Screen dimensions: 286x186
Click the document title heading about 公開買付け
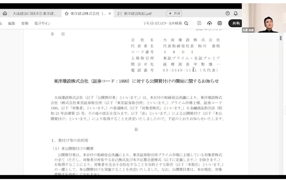(x=136, y=81)
